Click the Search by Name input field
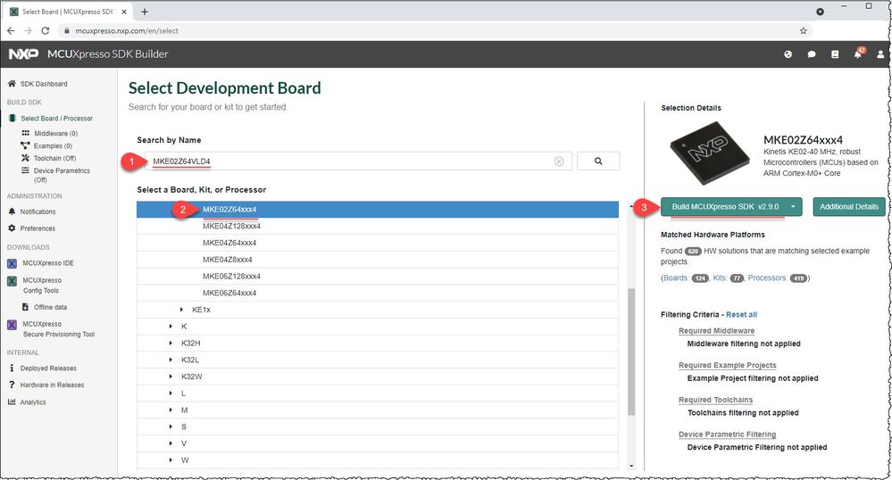Image resolution: width=892 pixels, height=480 pixels. [x=358, y=161]
